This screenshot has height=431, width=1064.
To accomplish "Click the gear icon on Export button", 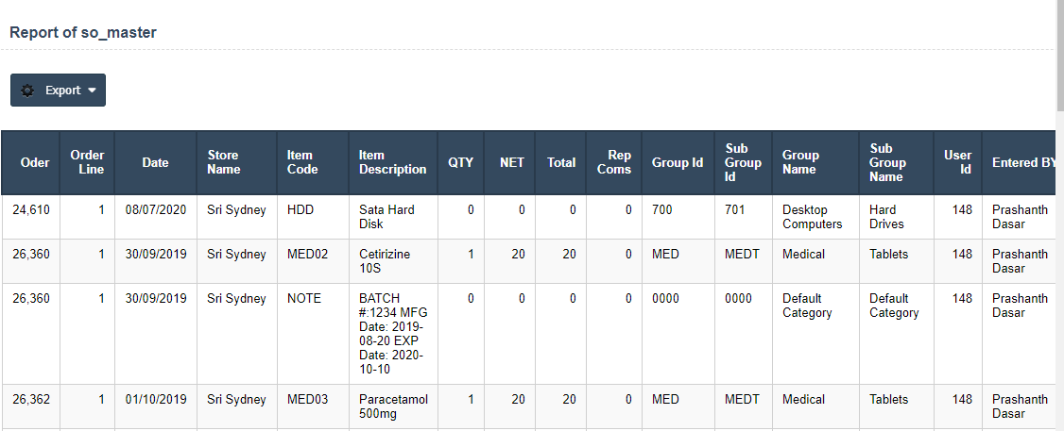I will (x=27, y=91).
